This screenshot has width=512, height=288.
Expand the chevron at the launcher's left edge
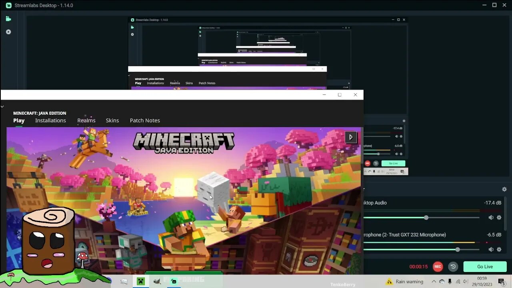(2, 106)
